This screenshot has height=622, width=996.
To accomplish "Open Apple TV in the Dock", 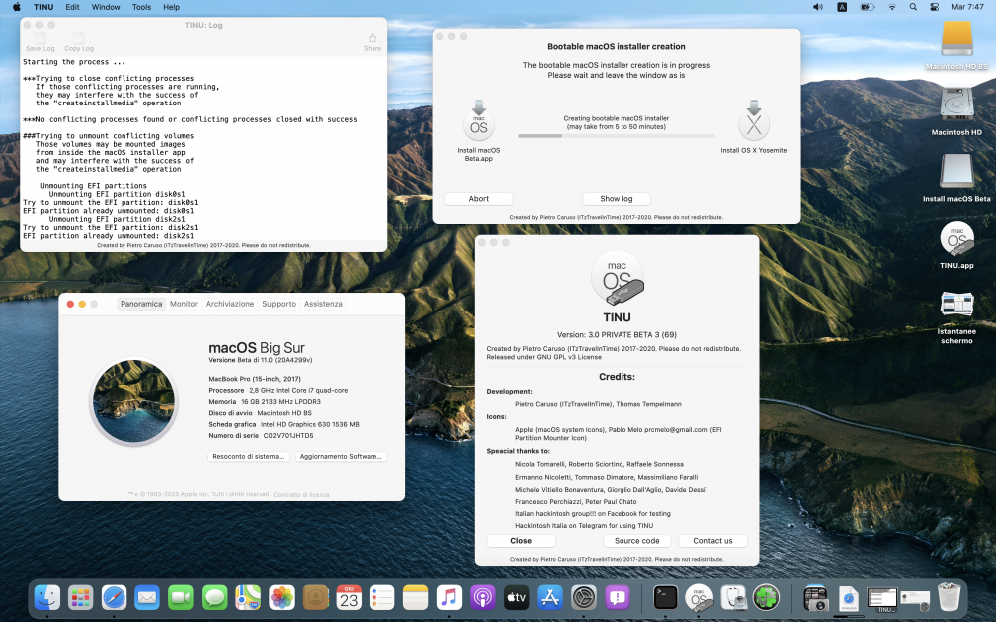I will pos(516,597).
